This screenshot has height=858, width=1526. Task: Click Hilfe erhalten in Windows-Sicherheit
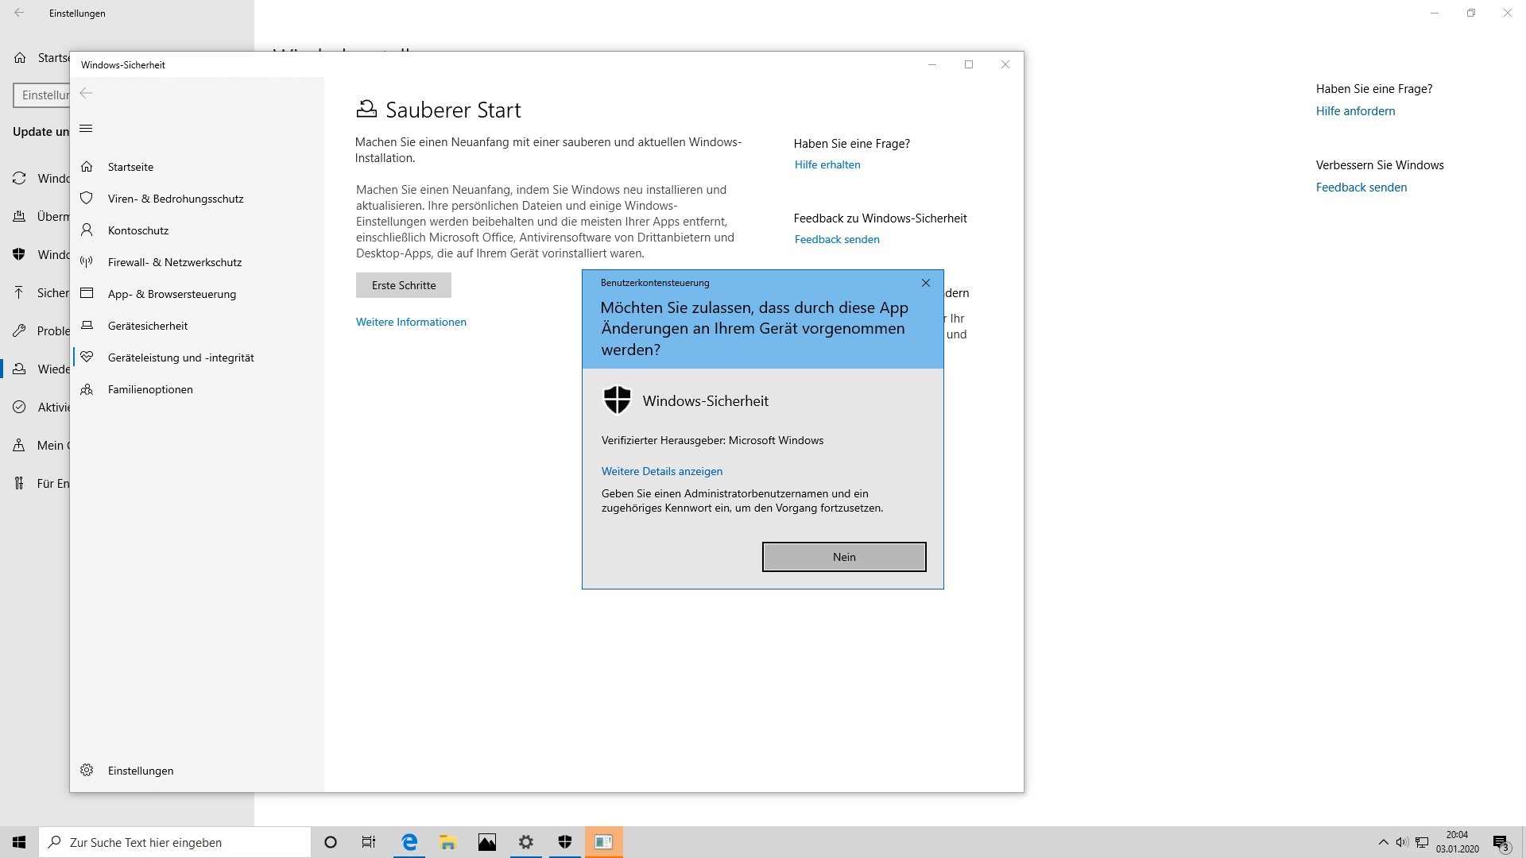[x=827, y=164]
